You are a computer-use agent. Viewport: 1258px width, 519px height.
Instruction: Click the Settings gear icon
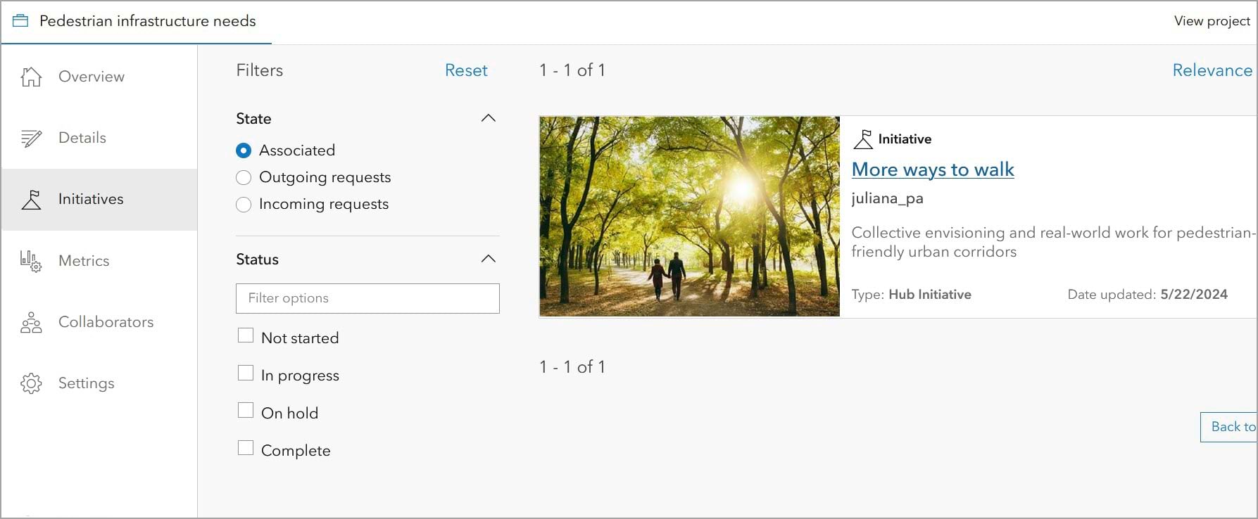pos(31,384)
